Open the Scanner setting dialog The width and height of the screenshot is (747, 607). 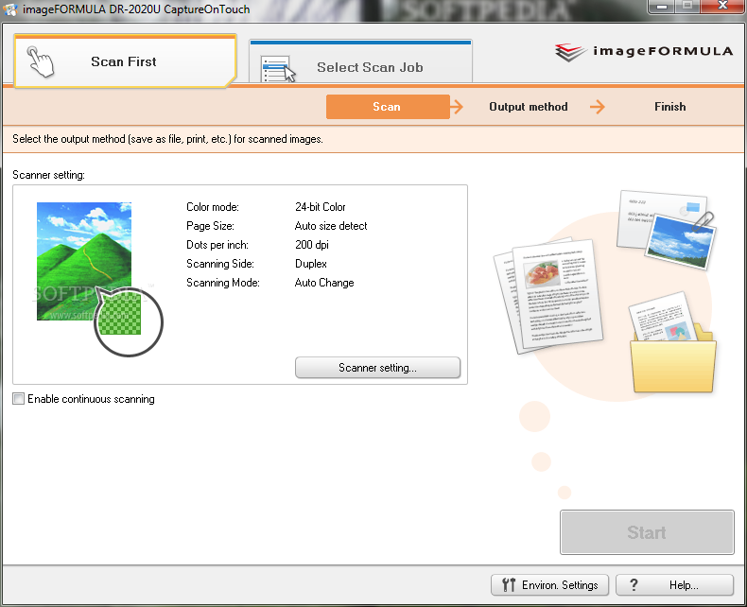pyautogui.click(x=377, y=368)
